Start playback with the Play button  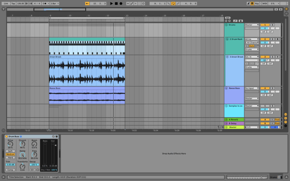111,3
